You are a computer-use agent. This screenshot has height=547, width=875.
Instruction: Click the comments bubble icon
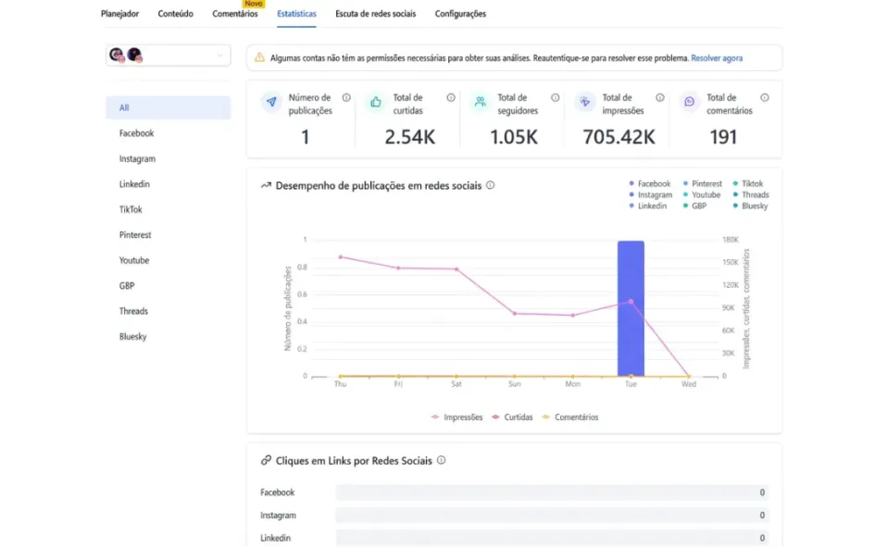click(690, 102)
